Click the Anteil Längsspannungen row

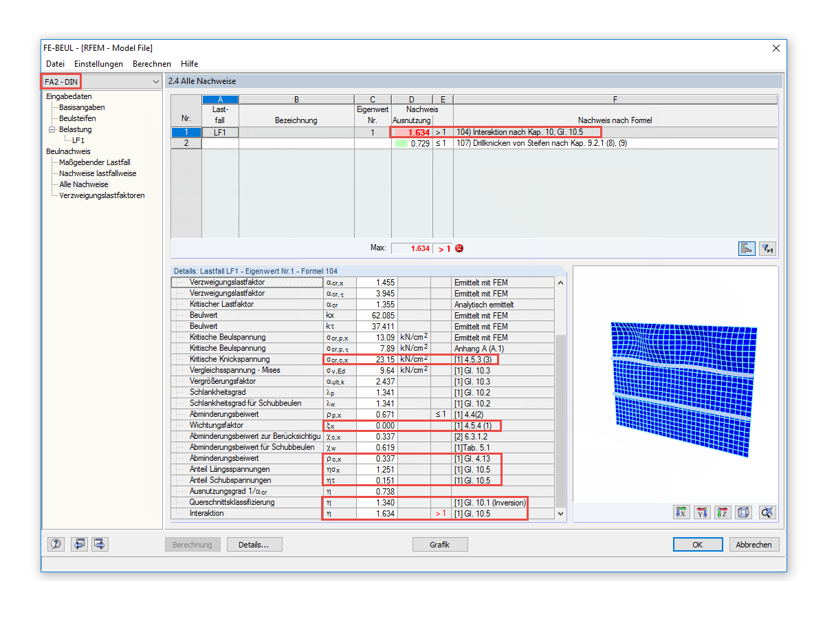pos(362,469)
